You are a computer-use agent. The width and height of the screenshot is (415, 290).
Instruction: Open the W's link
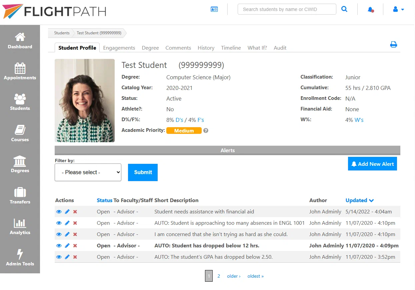(359, 120)
